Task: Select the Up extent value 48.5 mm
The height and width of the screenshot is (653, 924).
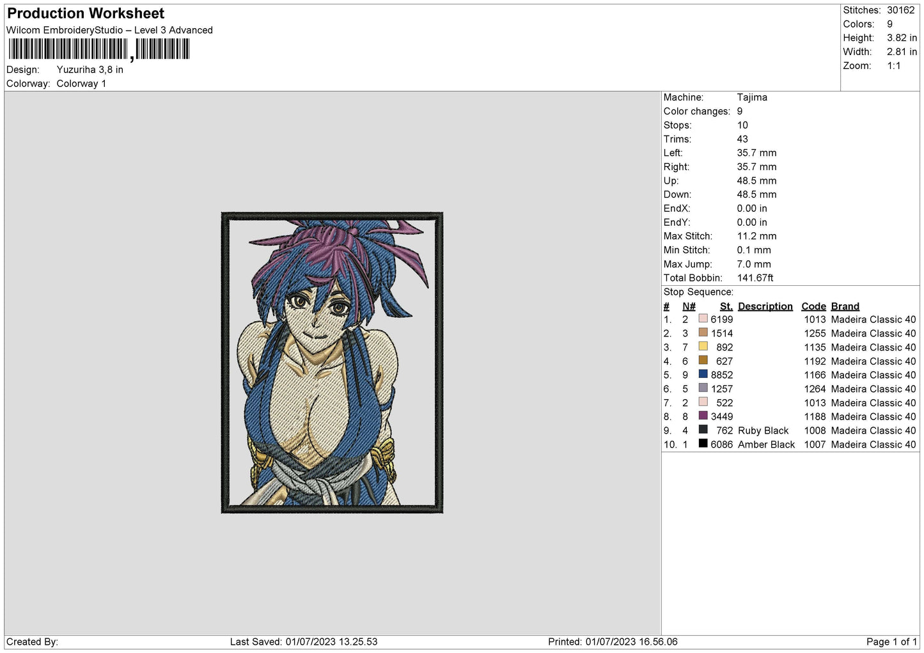Action: pyautogui.click(x=756, y=181)
